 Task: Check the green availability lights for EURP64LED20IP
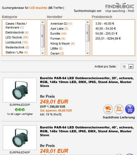click(x=20, y=110)
